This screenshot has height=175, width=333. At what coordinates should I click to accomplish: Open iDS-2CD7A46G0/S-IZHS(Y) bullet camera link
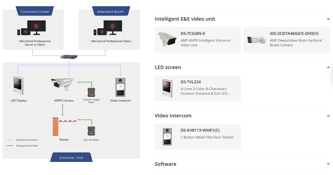[x=287, y=40]
